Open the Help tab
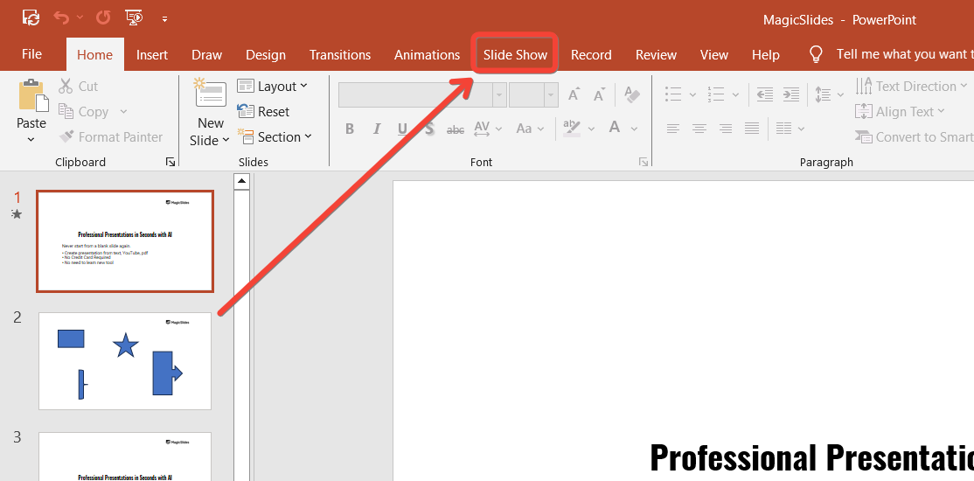 point(766,55)
